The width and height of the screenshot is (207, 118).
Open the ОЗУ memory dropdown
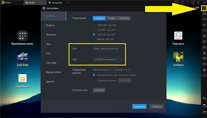click(107, 59)
